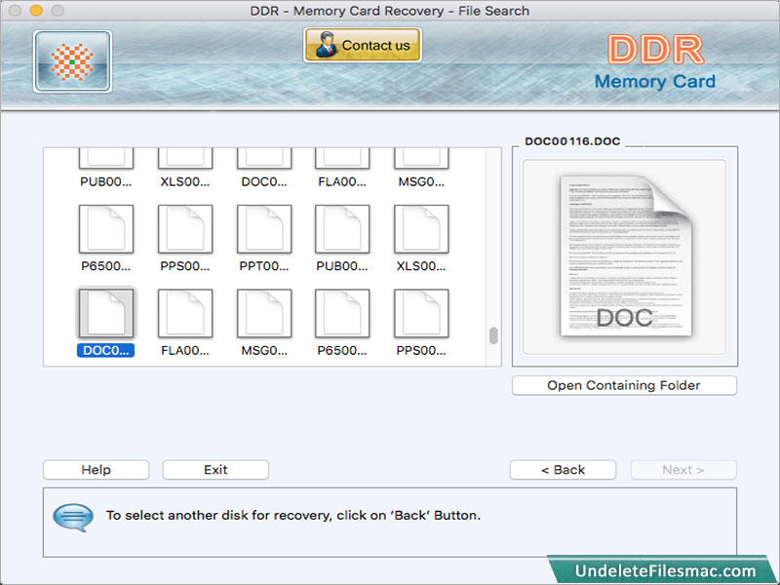Open Containing Folder for DOC00116.DOC

coord(623,385)
